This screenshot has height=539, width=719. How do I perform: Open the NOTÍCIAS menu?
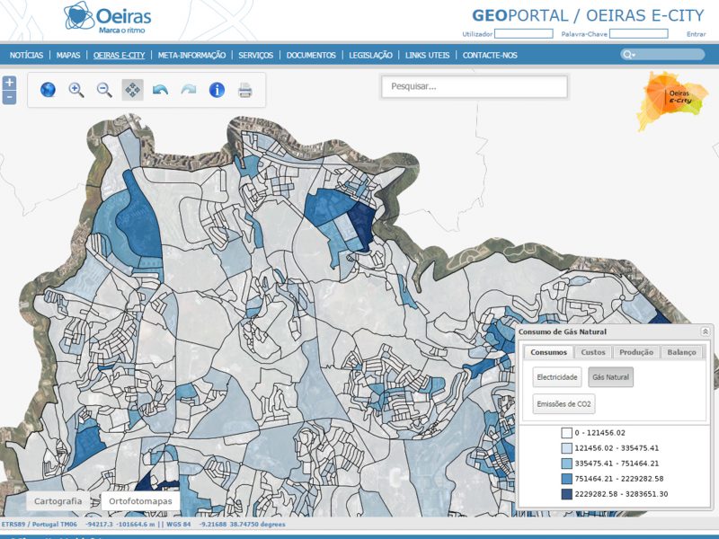(26, 56)
